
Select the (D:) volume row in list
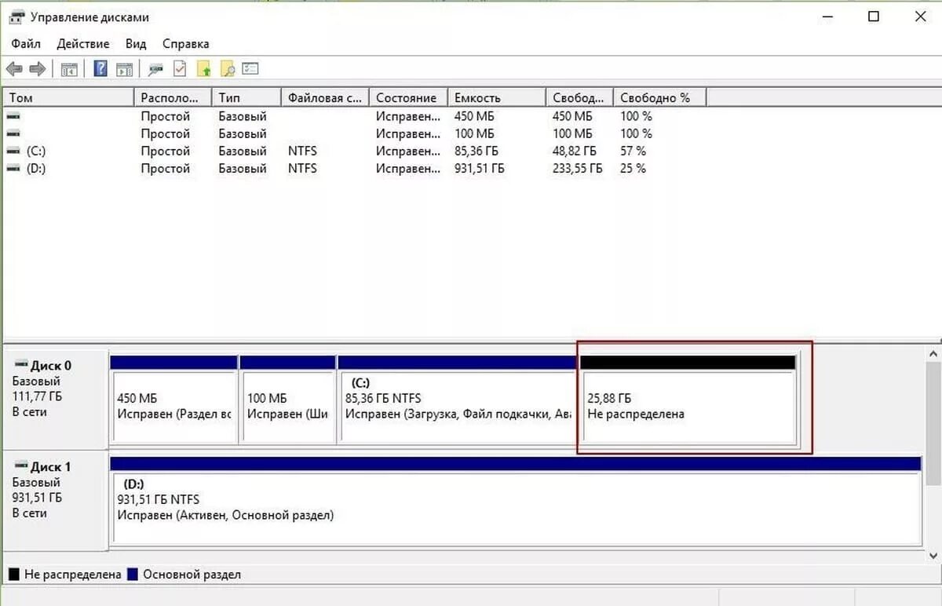353,168
